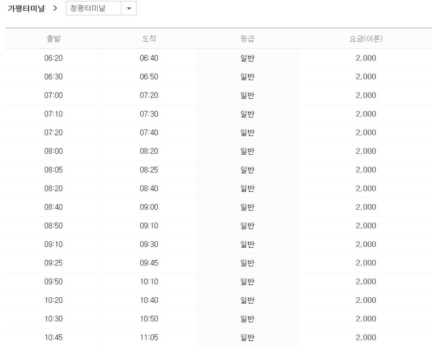Screen dimensions: 432x346
Task: Select the 07:00 departure time
Action: pos(54,95)
